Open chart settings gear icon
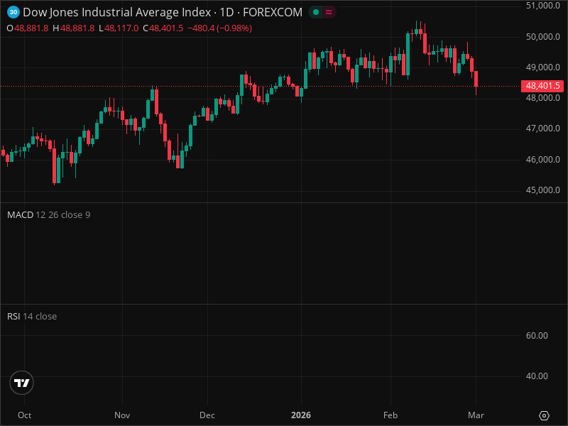568x426 pixels. point(544,415)
